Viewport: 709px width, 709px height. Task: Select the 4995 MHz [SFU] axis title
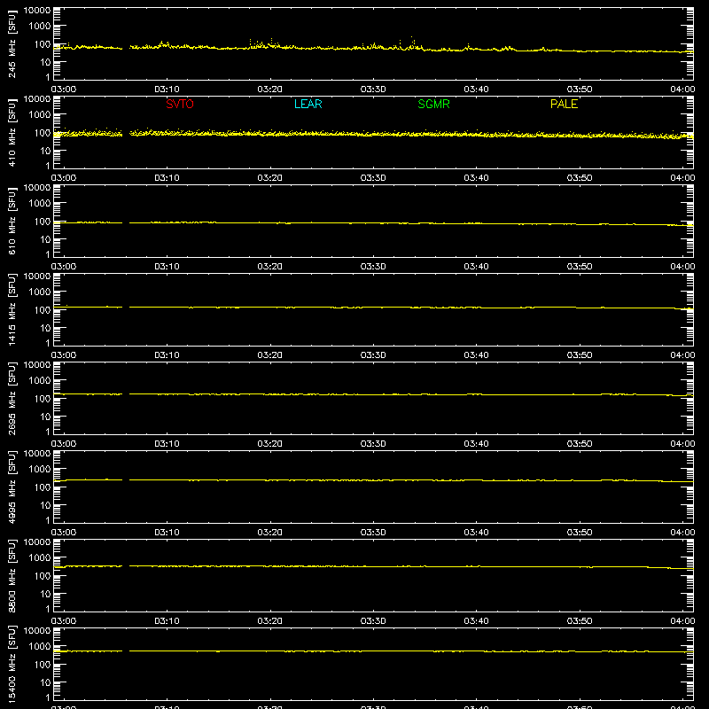(12, 487)
